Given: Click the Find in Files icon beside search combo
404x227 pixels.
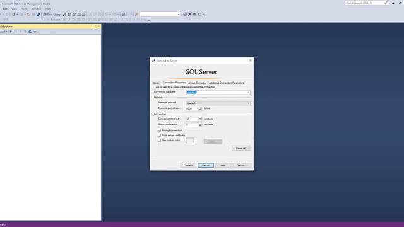Looking at the screenshot, I should (x=137, y=14).
